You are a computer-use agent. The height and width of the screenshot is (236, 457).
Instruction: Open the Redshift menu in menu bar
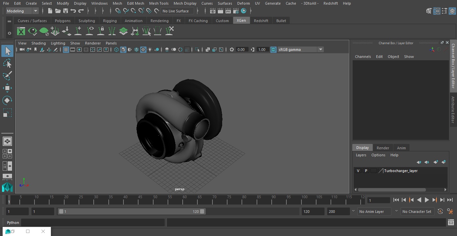(x=331, y=3)
